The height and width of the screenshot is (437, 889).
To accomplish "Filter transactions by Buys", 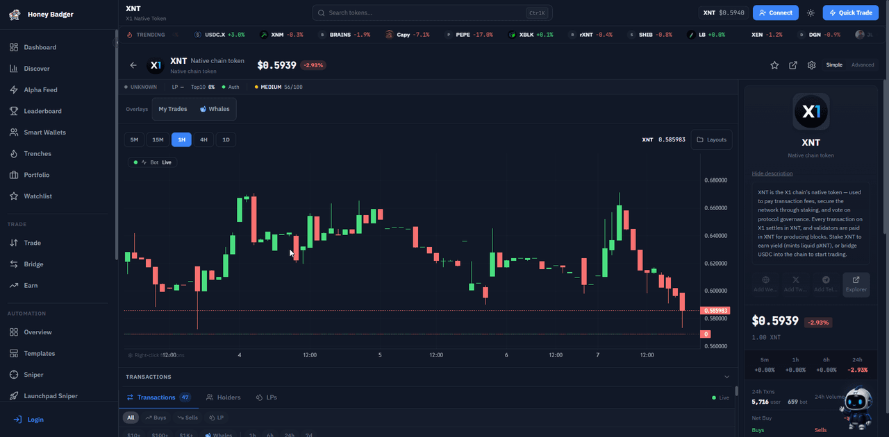I will [156, 418].
